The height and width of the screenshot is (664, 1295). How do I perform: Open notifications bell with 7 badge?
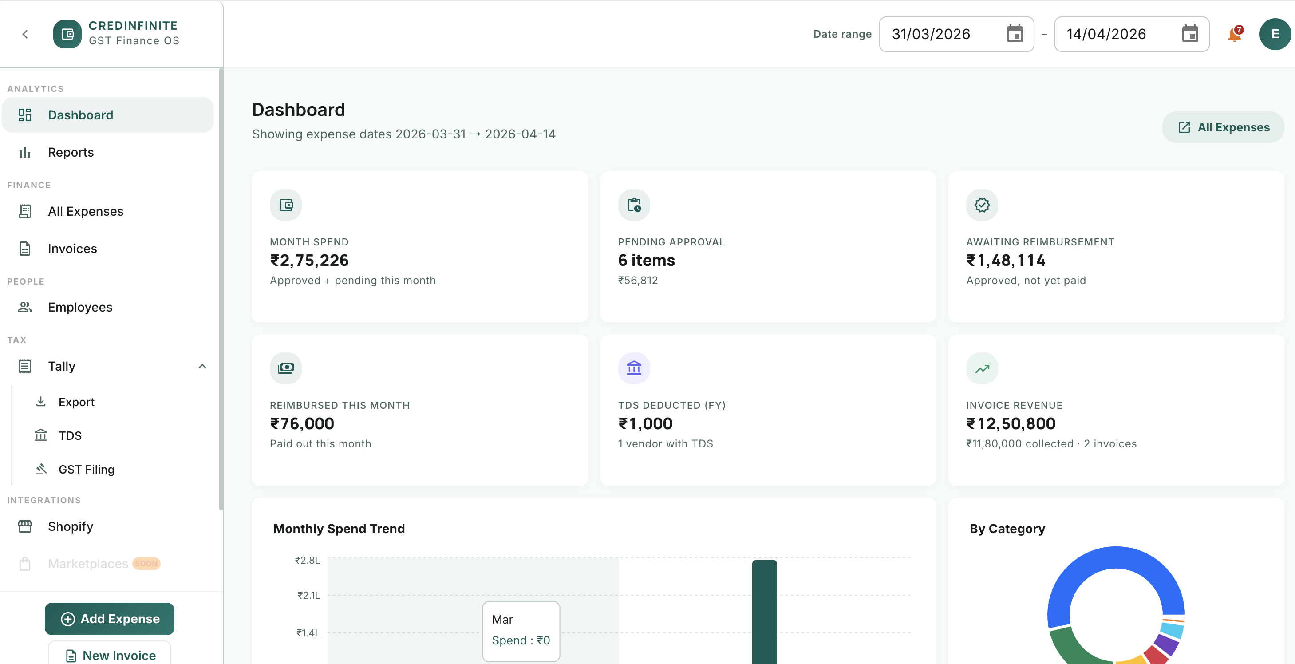click(x=1235, y=34)
